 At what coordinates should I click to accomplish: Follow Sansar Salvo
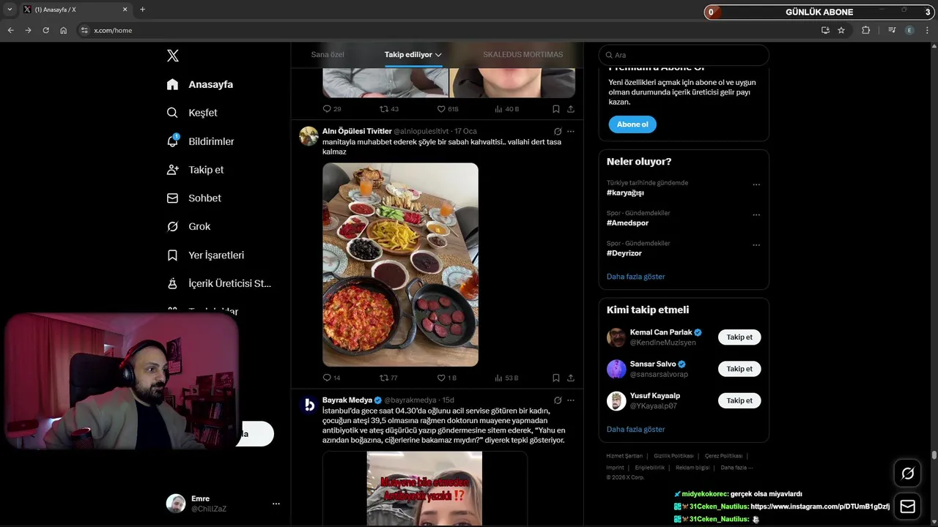tap(739, 369)
